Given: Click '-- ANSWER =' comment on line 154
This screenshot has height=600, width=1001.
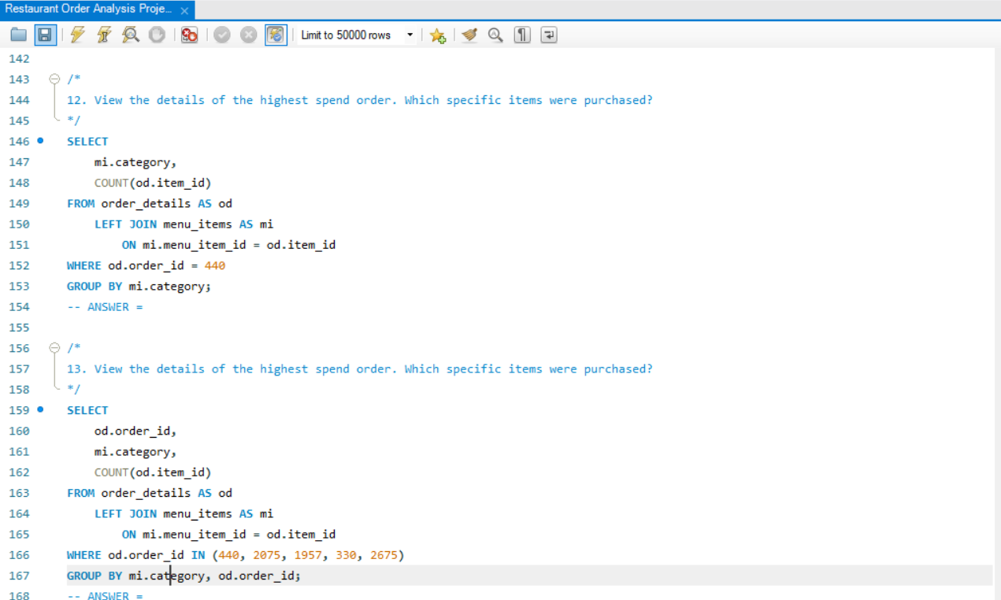Looking at the screenshot, I should tap(105, 307).
